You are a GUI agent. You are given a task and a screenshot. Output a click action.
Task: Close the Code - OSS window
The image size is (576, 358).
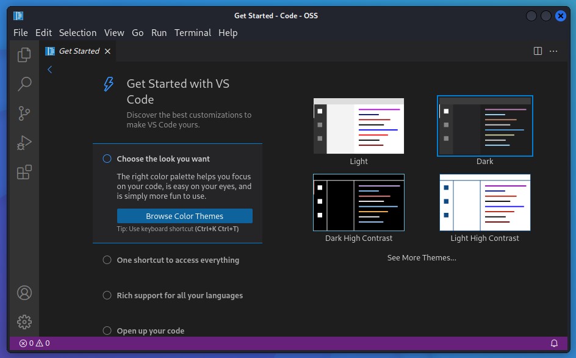tap(561, 16)
